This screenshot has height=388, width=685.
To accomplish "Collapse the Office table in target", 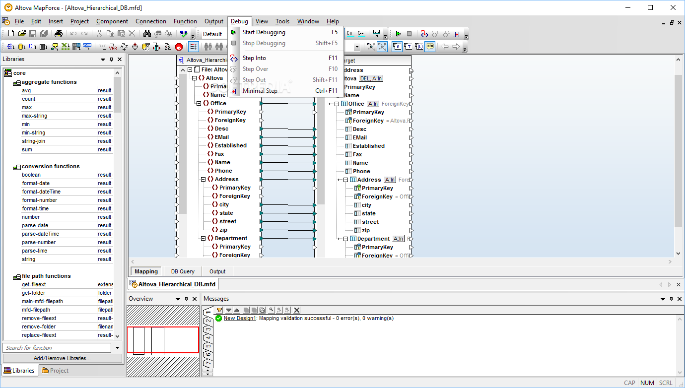I will [337, 104].
